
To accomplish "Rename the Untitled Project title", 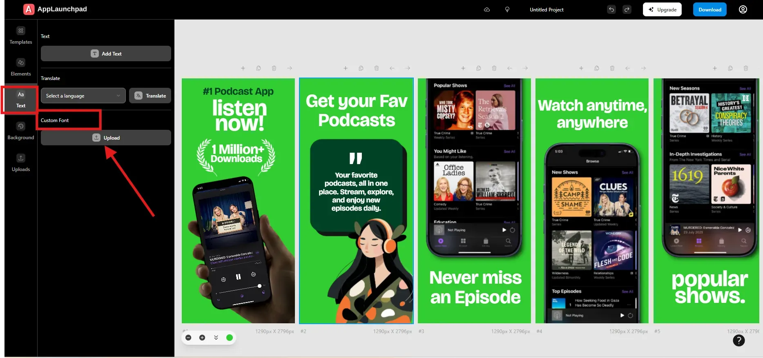I will point(547,9).
